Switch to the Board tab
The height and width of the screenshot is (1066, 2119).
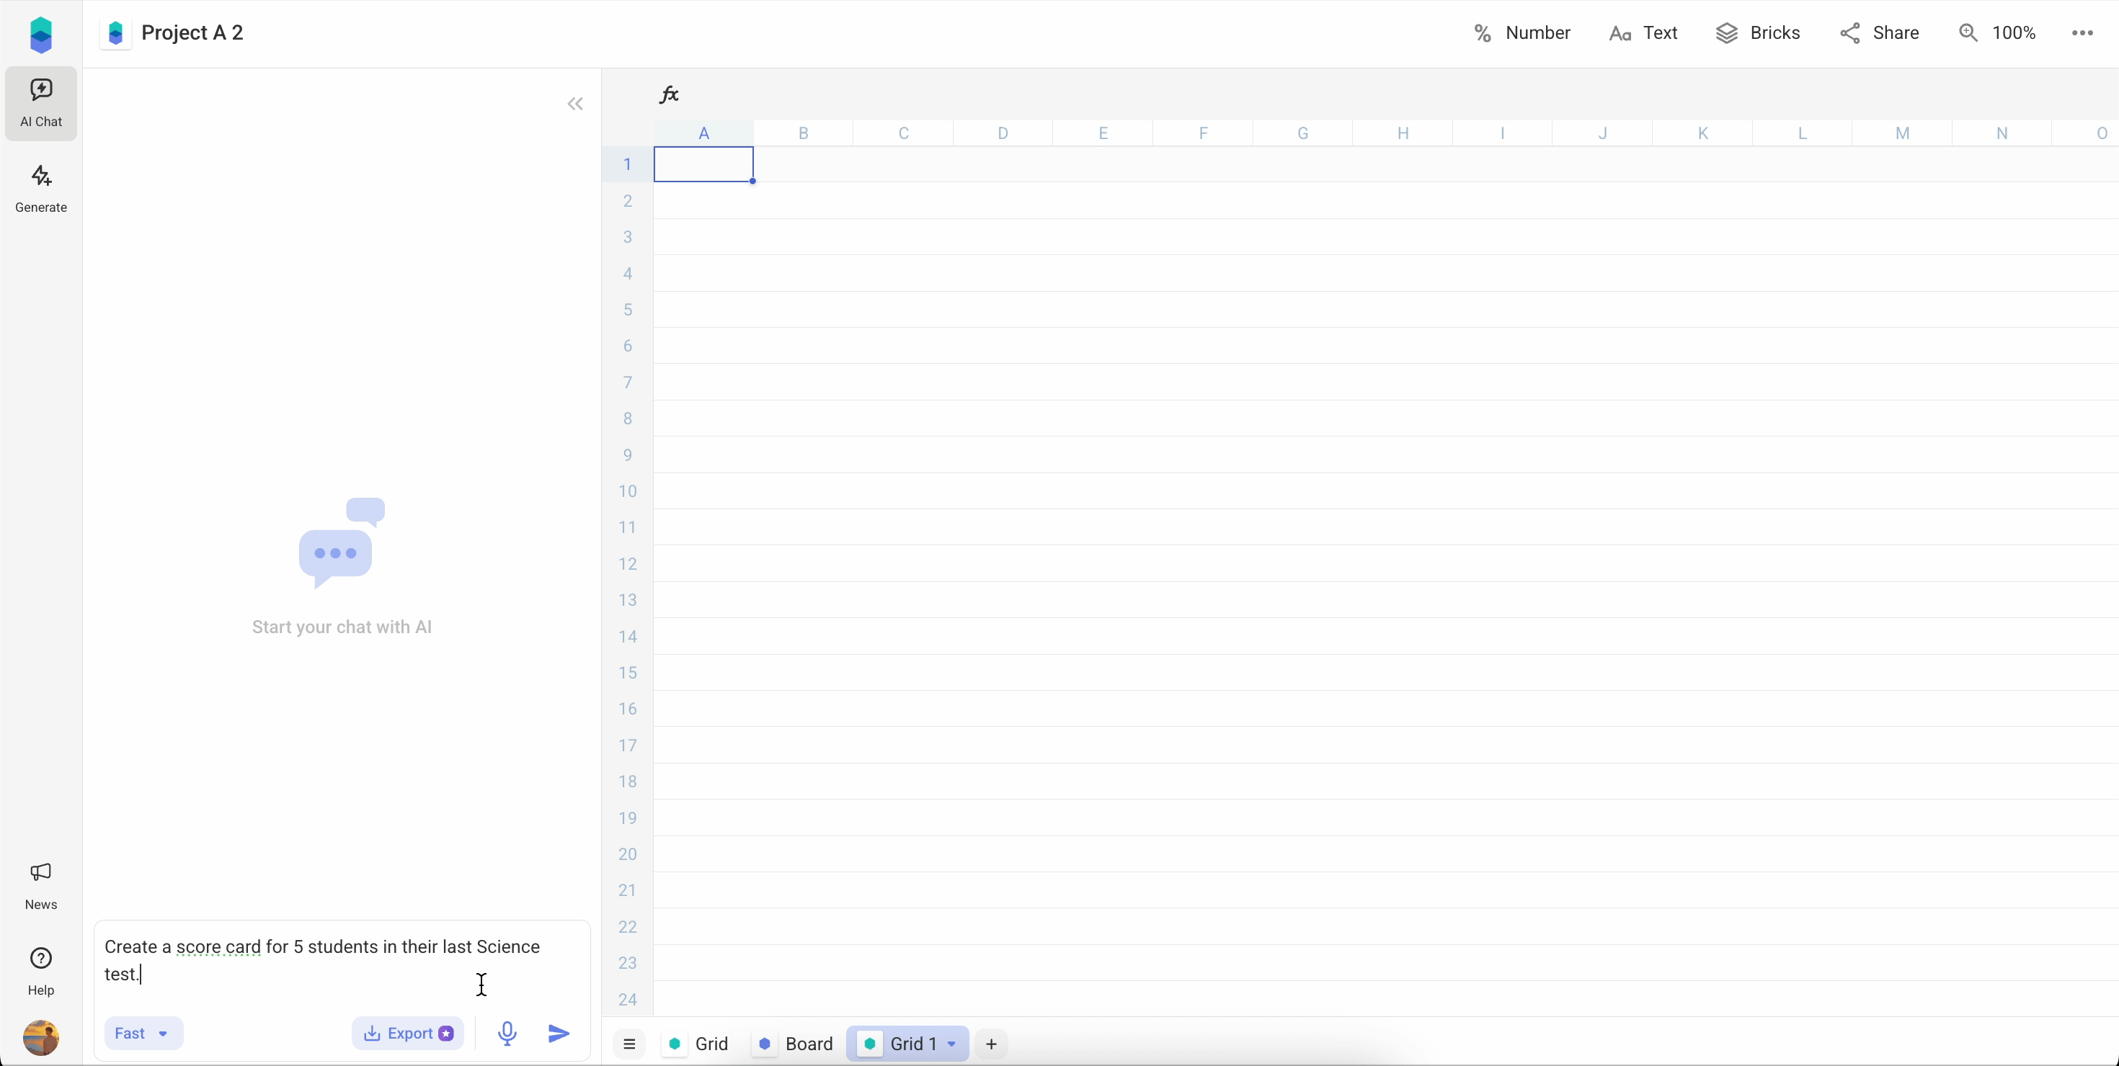point(794,1044)
